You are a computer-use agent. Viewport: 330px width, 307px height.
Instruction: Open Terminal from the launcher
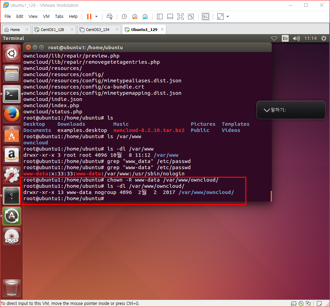coord(12,94)
